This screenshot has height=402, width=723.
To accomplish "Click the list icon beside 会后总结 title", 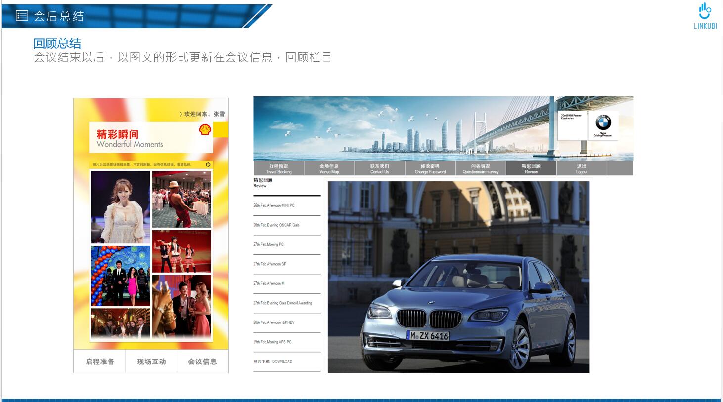I will pos(22,16).
